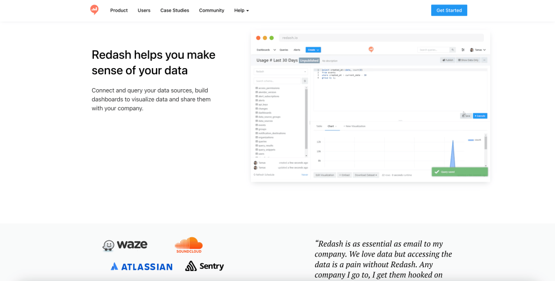Click the Atlassian logo
Image resolution: width=555 pixels, height=281 pixels.
(x=142, y=267)
